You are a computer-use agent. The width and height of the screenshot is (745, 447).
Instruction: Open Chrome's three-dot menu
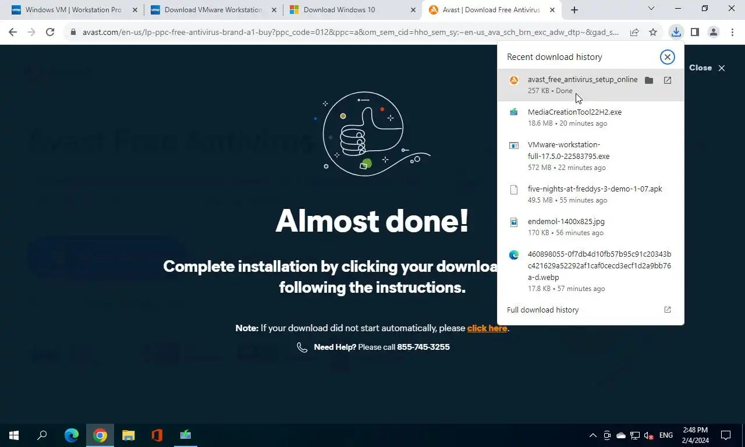click(x=732, y=33)
